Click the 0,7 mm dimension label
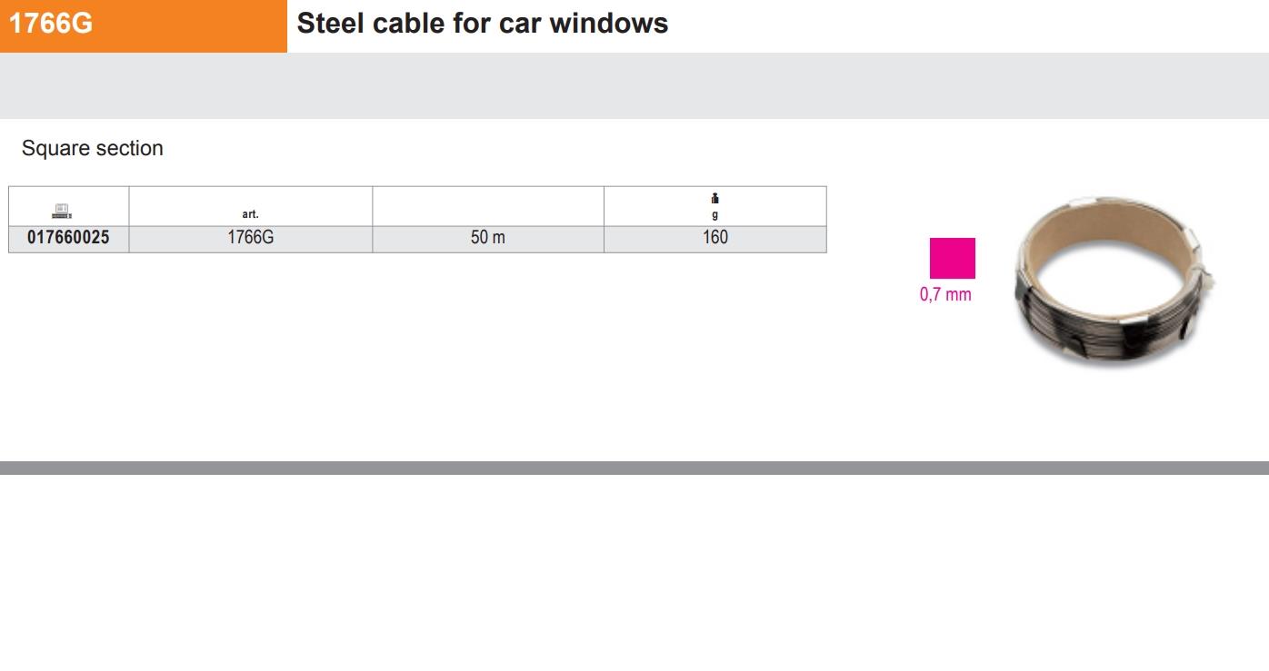Viewport: 1269px width, 671px height. point(945,294)
